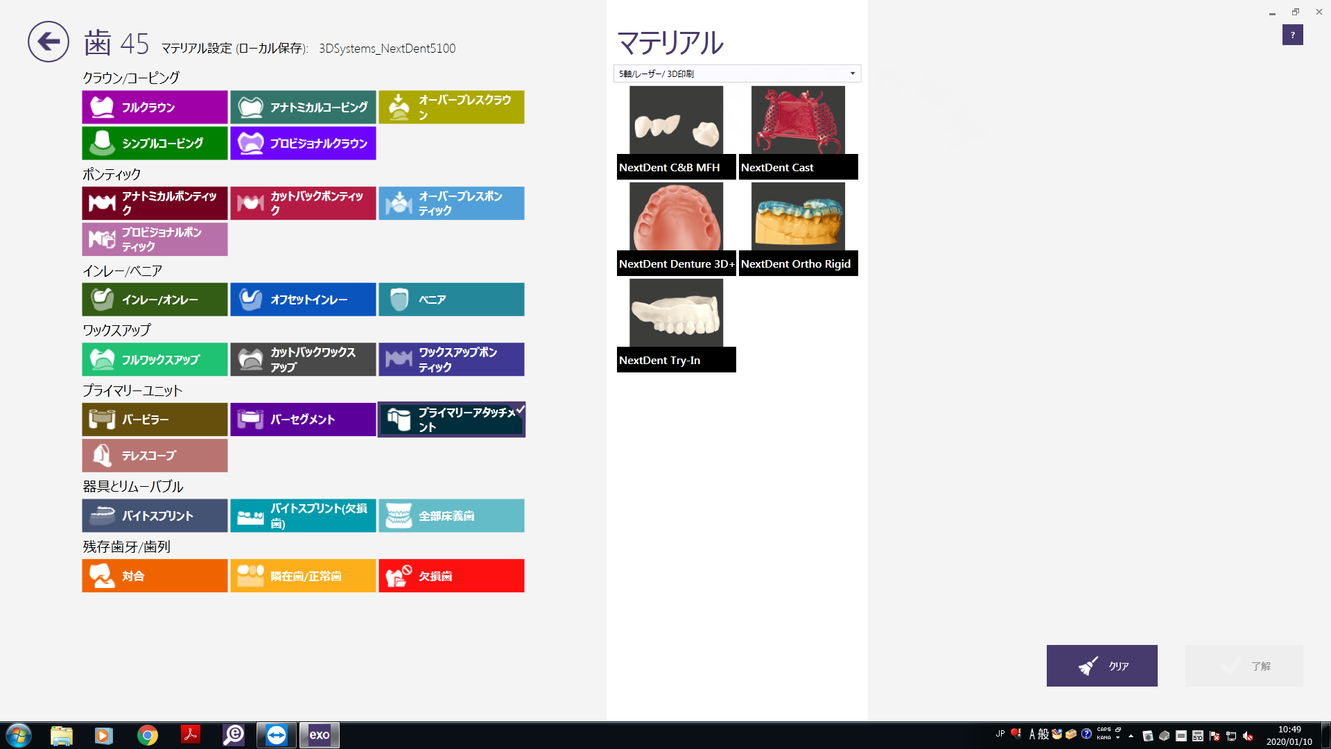The height and width of the screenshot is (749, 1331).
Task: Choose バーセグメント tile
Action: 303,420
